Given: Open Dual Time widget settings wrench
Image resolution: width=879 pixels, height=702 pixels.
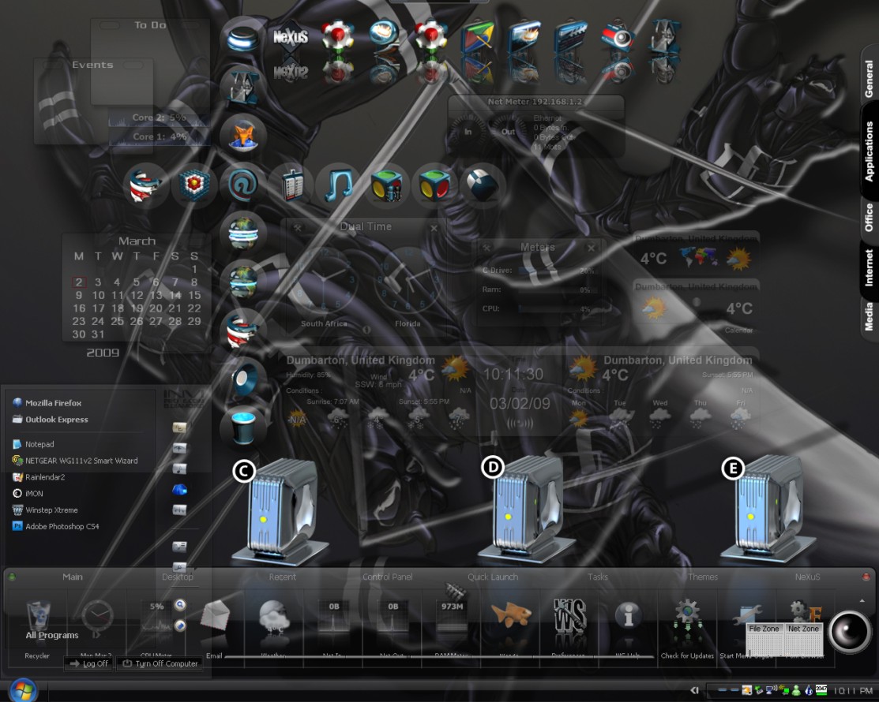Looking at the screenshot, I should pos(298,228).
